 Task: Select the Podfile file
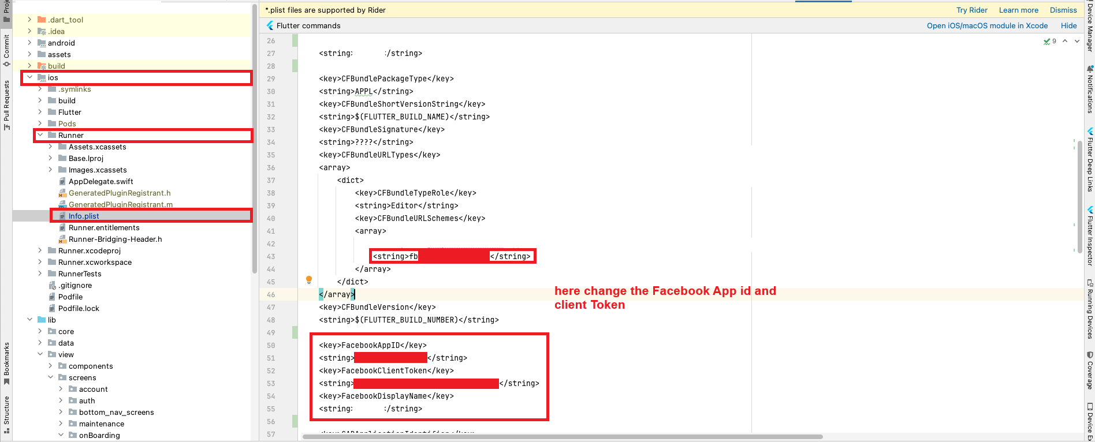click(70, 297)
